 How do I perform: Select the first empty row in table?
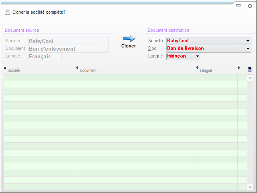pos(120,78)
